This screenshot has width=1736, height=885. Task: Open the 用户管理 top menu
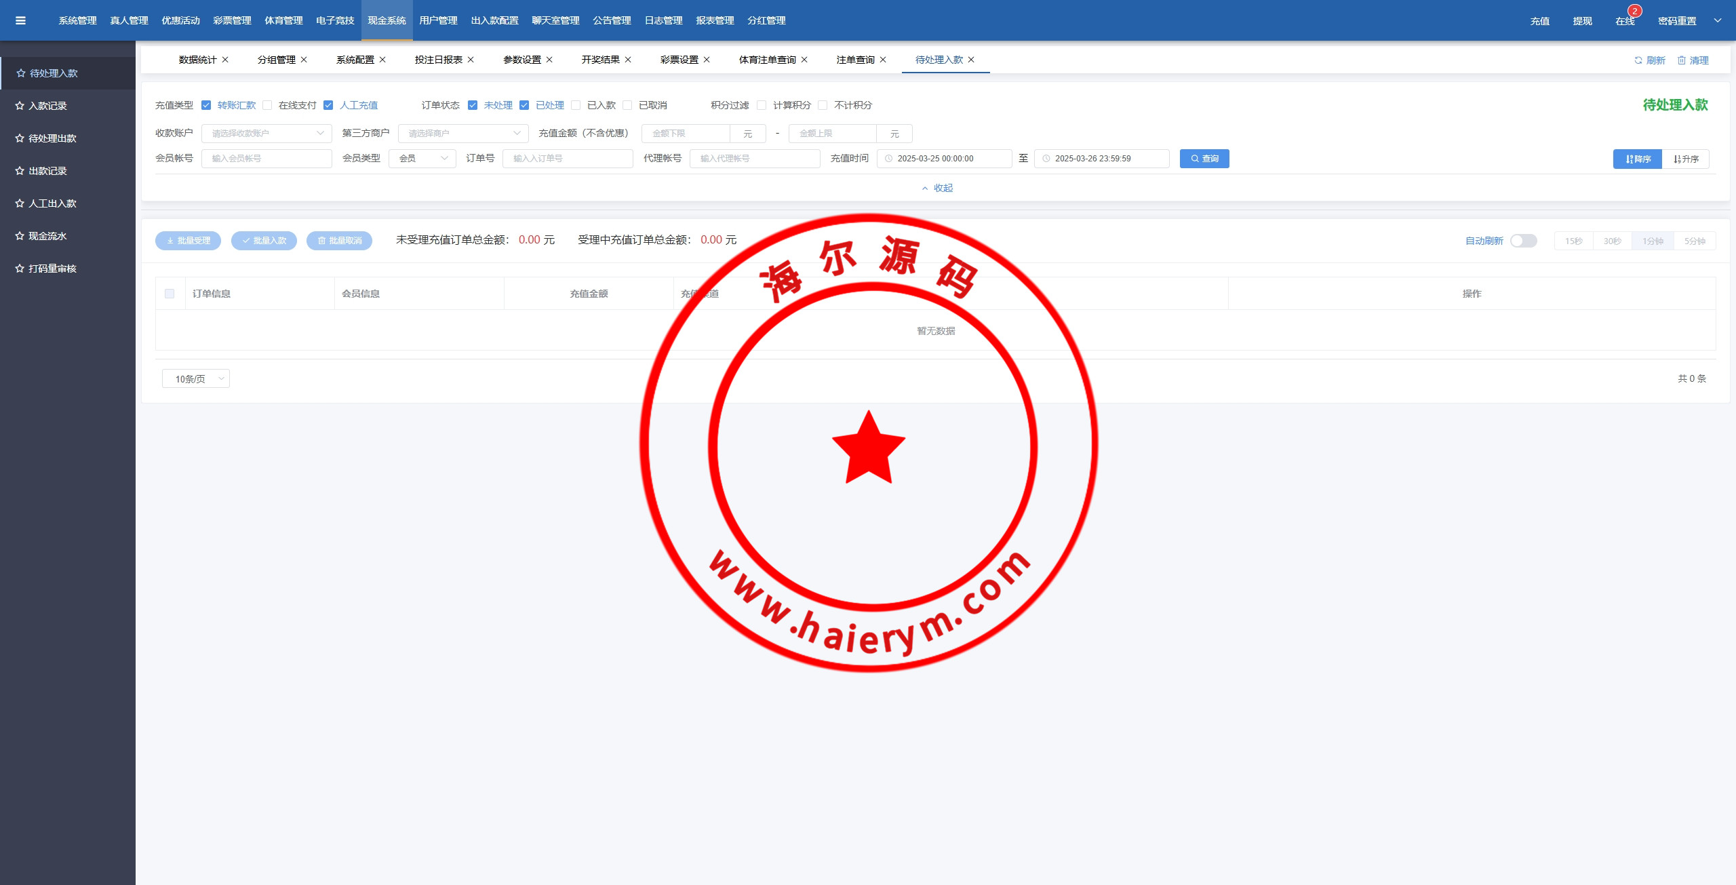point(438,20)
